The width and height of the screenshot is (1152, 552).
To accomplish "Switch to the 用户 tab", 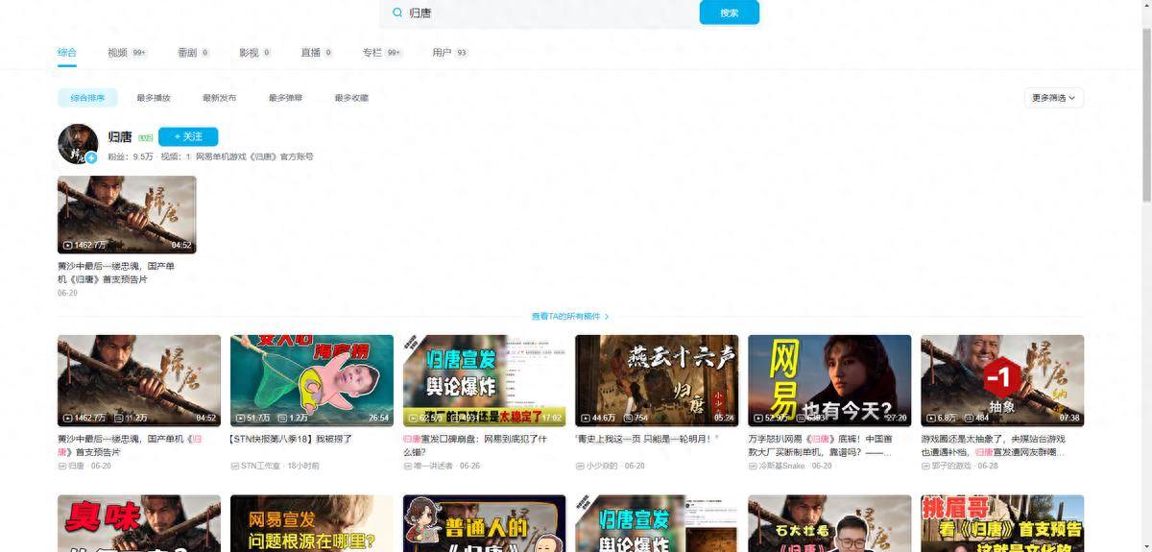I will pos(450,53).
